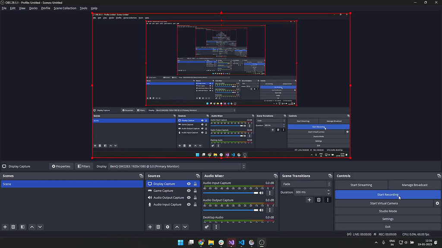Add a new scene with the plus icon
This screenshot has width=442, height=248.
5,227
